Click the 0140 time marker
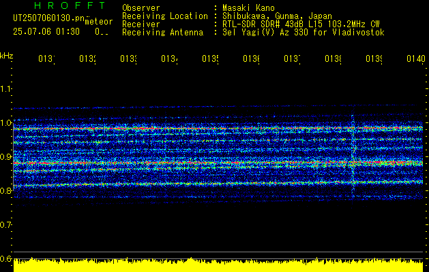Image resolution: width=429 pixels, height=272 pixels. [416, 58]
